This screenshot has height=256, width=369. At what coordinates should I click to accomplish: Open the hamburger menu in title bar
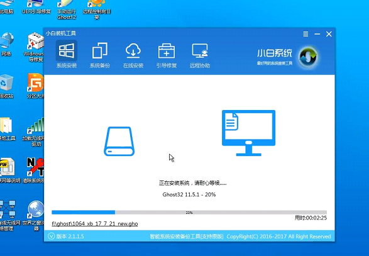306,34
